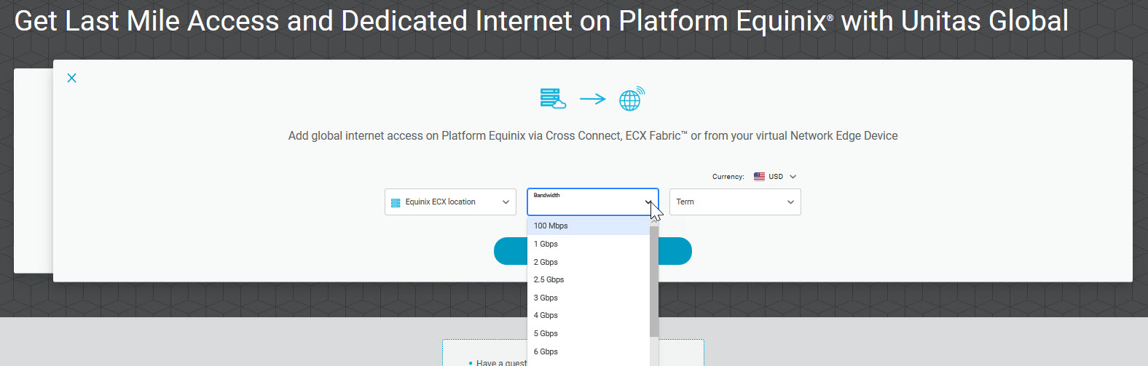Click the bandwidth list scrollbar thumb
This screenshot has width=1148, height=366.
(x=654, y=281)
